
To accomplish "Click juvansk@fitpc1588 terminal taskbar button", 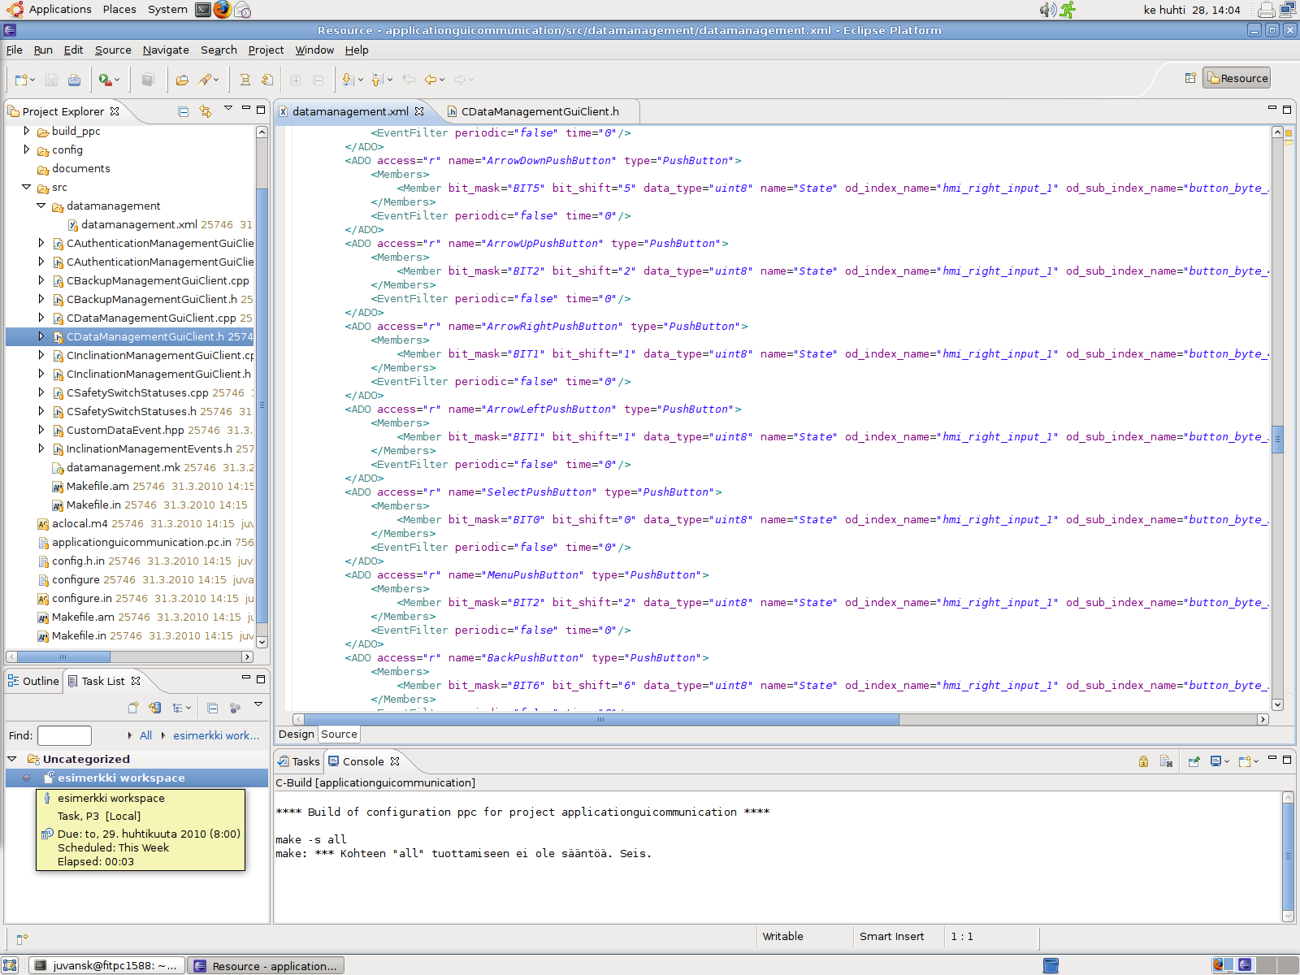I will point(106,965).
